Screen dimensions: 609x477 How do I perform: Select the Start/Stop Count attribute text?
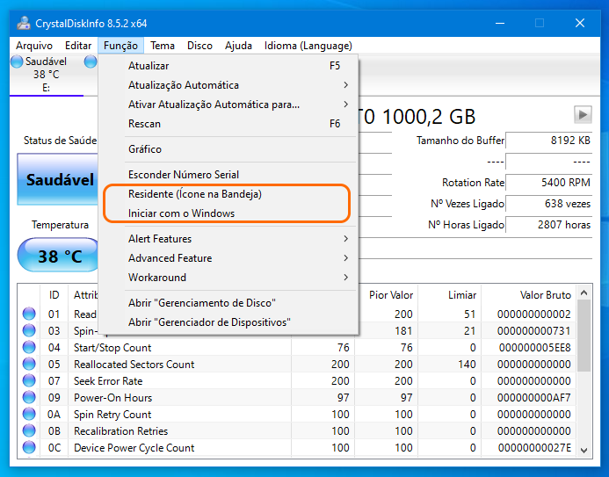112,347
